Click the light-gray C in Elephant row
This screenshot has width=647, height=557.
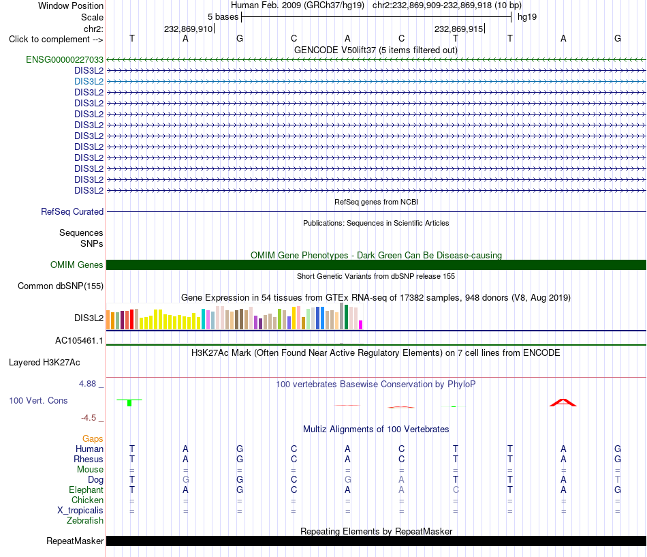(456, 490)
